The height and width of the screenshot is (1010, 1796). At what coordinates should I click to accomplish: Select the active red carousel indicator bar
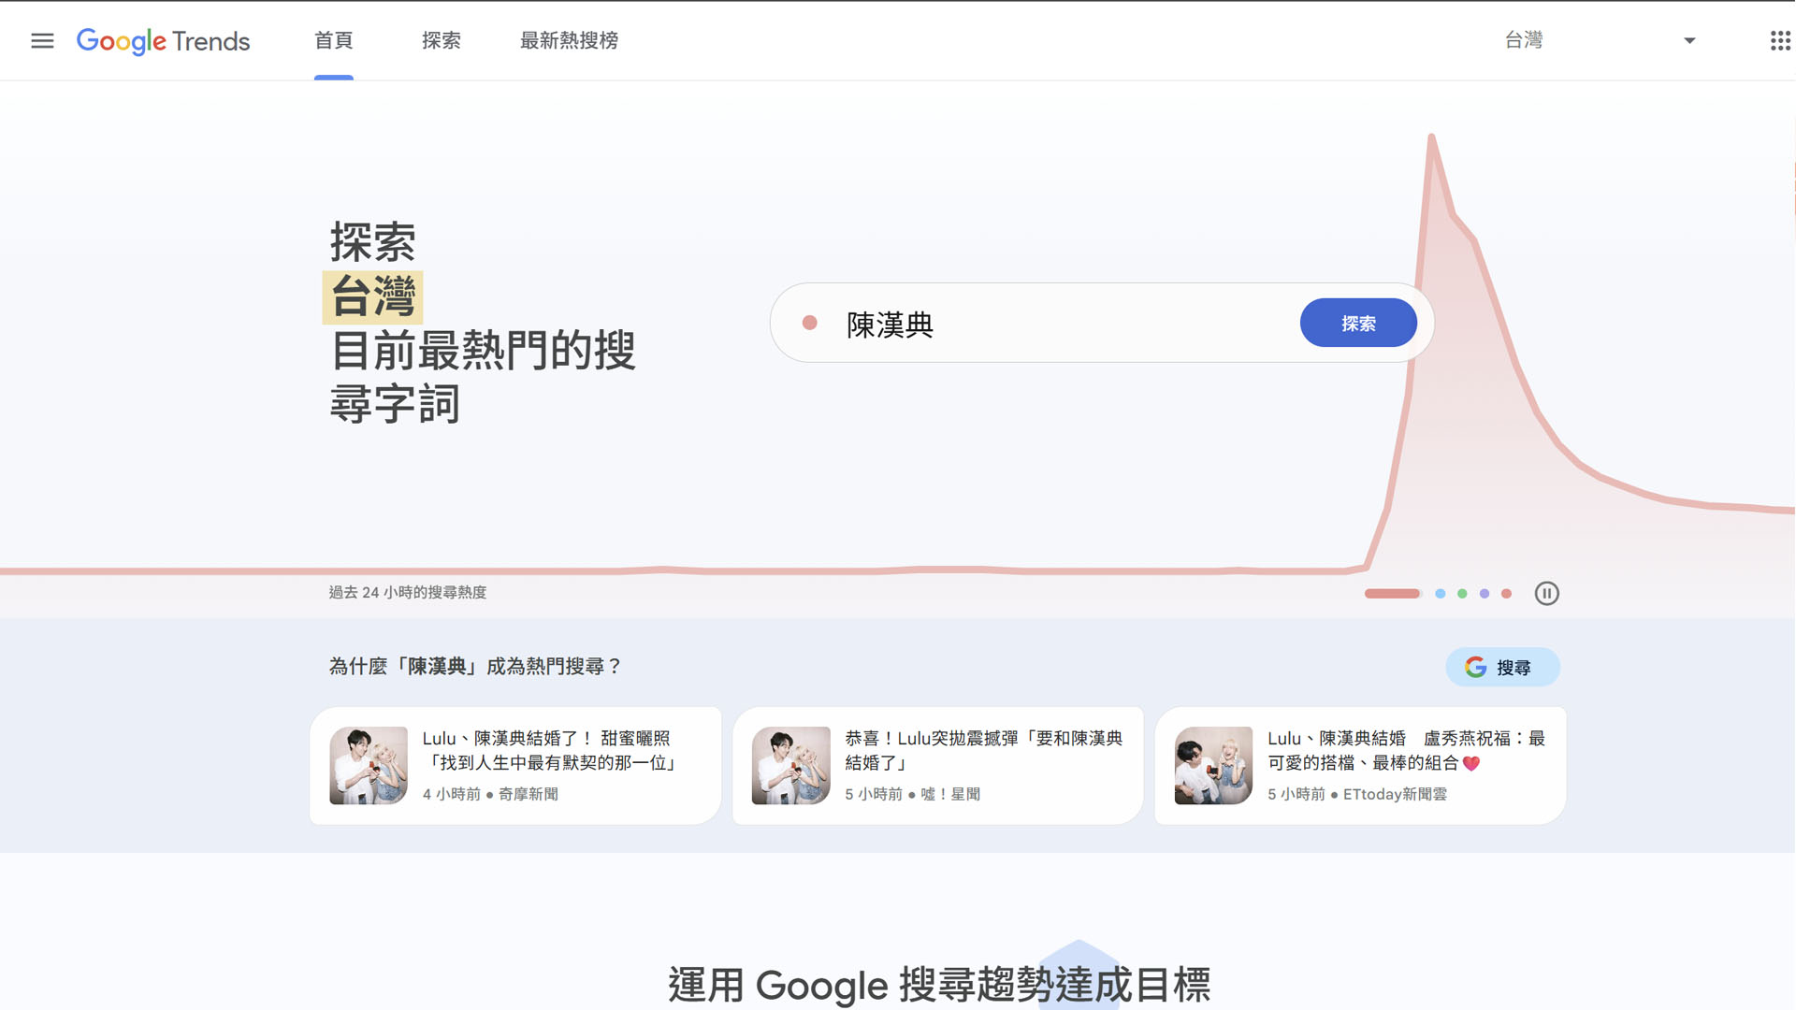tap(1392, 593)
